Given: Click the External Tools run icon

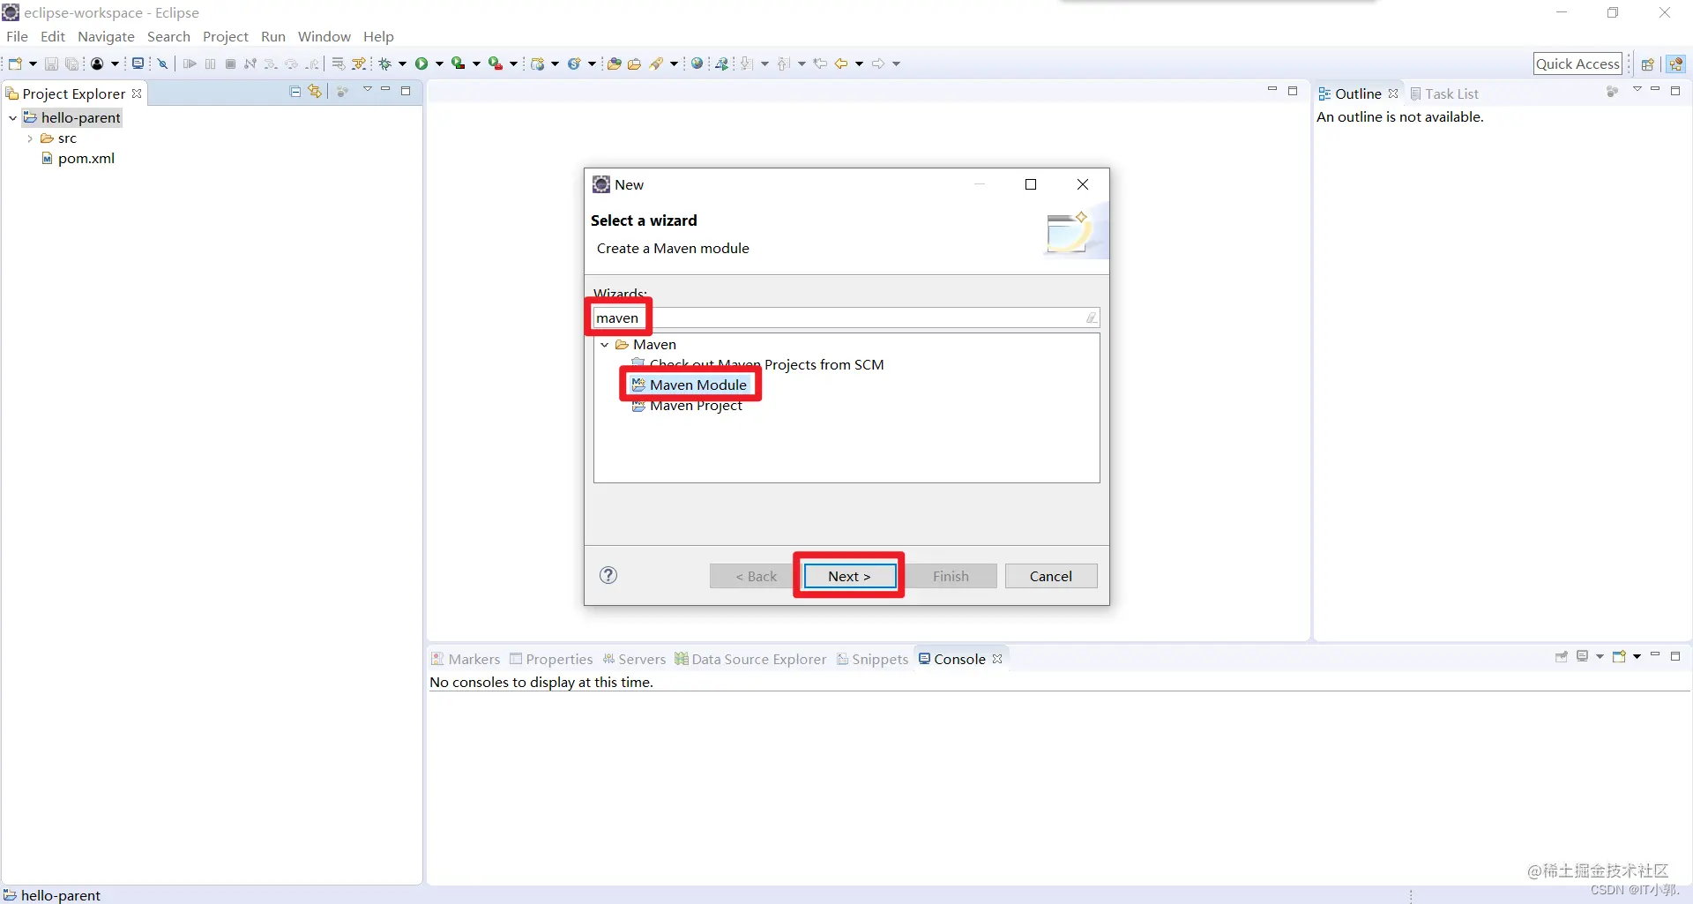Looking at the screenshot, I should [495, 64].
